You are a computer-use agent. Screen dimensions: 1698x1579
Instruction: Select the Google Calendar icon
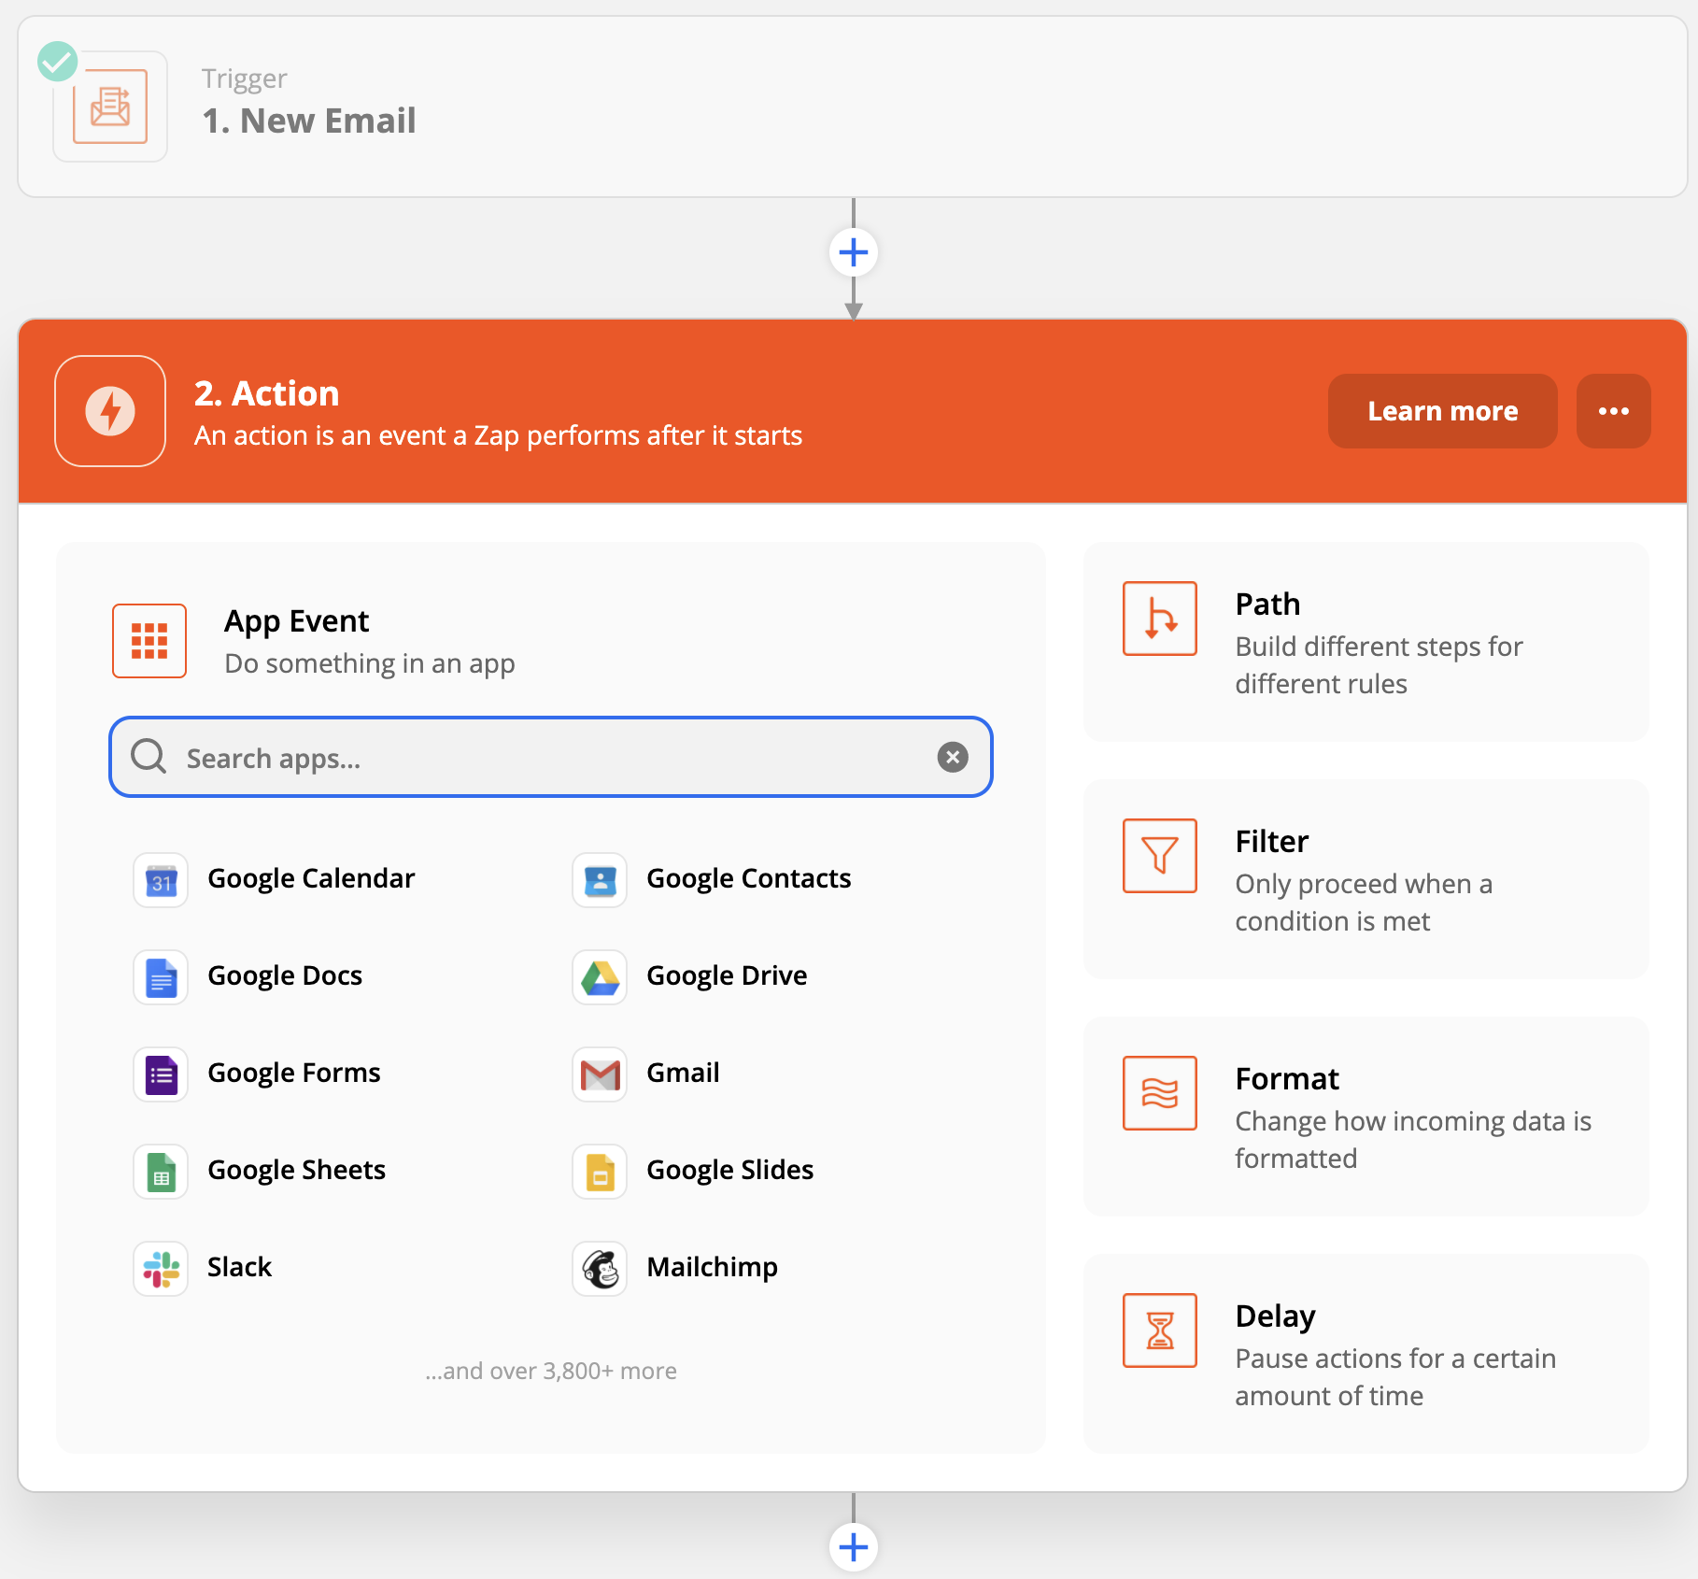161,880
